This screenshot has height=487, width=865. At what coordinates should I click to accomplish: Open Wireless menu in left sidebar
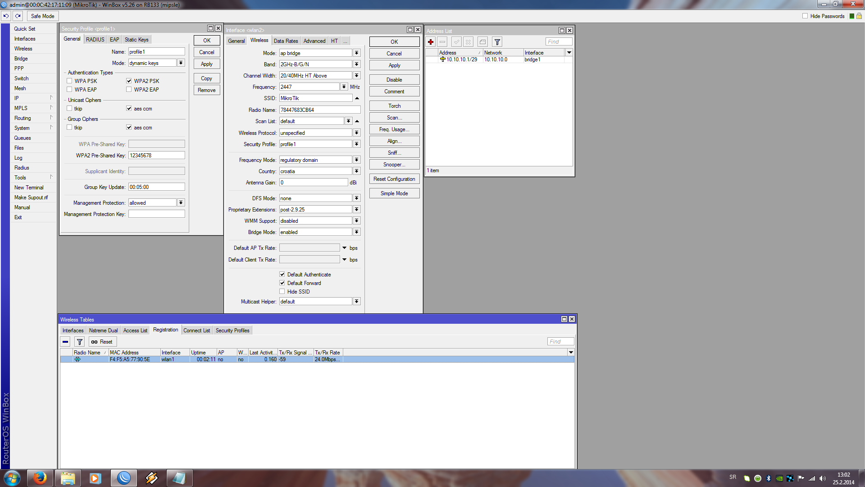point(23,49)
